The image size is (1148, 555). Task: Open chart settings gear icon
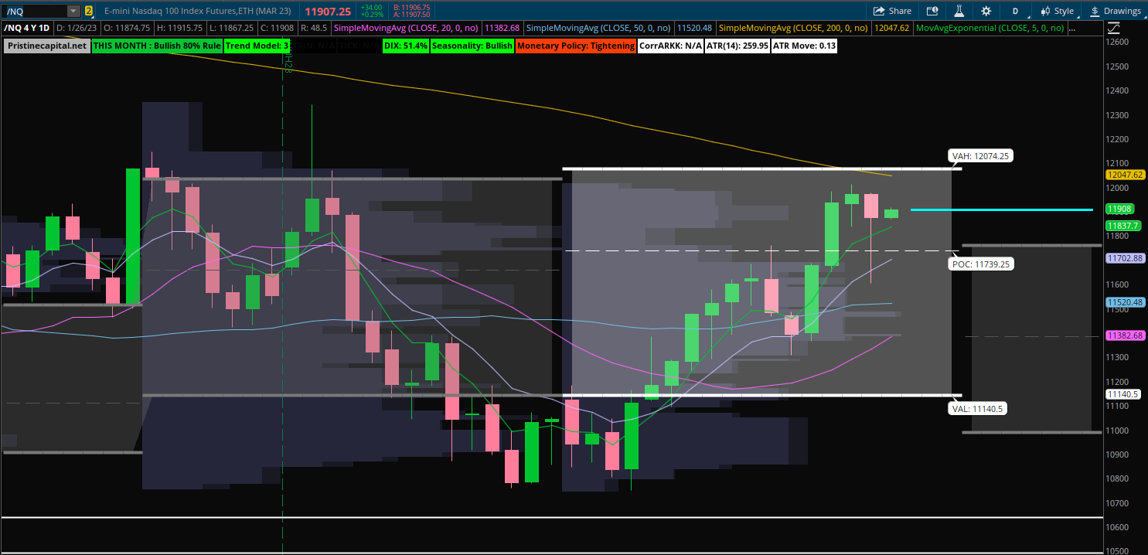coord(986,11)
